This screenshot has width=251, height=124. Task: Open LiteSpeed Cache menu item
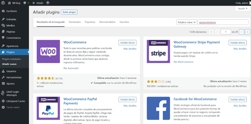click(15, 101)
